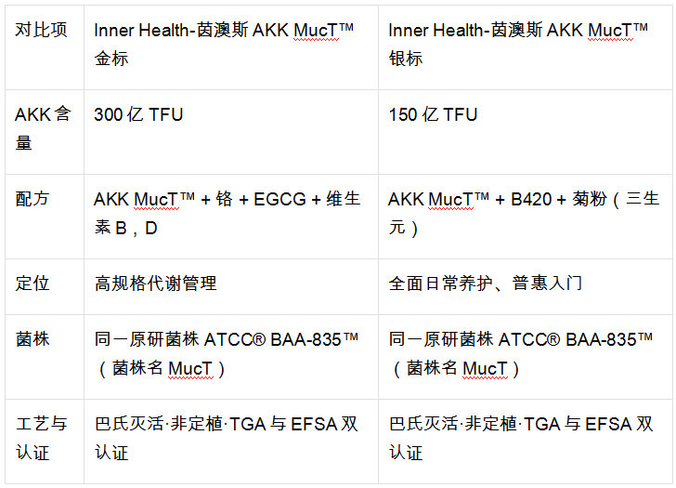Screen dimensions: 676x488
Task: Click the 全面日常养护、普惠入门 cell
Action: [526, 287]
